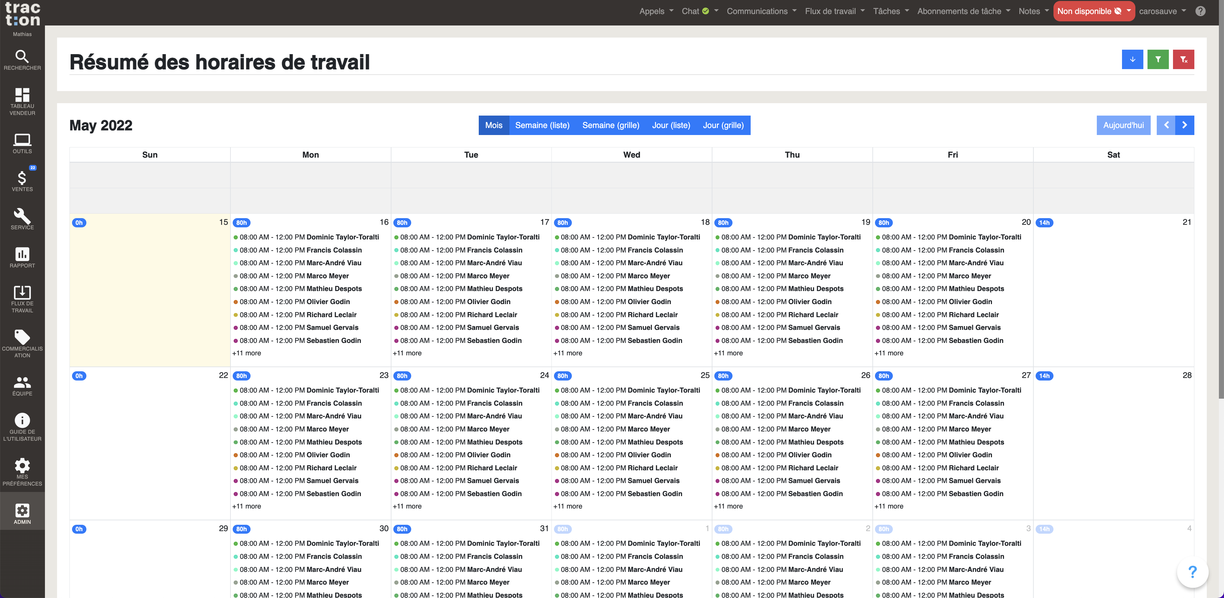1224x598 pixels.
Task: Click the 14h badge on Saturday 21
Action: pos(1045,223)
